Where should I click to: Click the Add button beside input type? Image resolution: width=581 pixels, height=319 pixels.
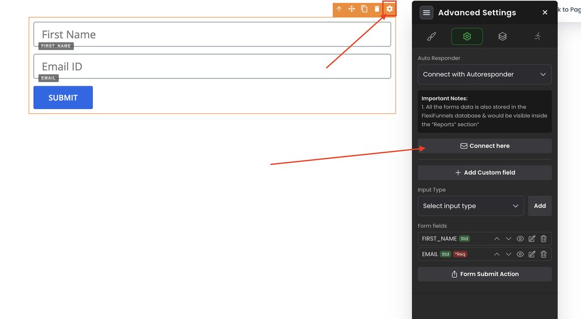tap(540, 206)
